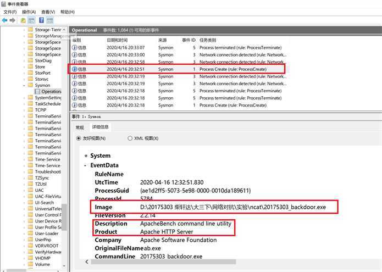Viewport: 382px width, 272px height.
Task: Collapse the EventData node
Action: pyautogui.click(x=85, y=165)
